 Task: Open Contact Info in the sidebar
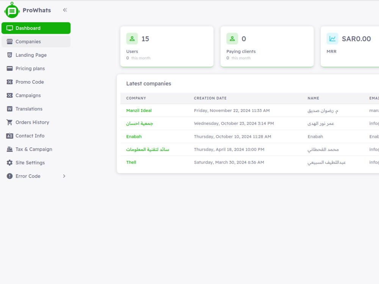click(x=36, y=136)
